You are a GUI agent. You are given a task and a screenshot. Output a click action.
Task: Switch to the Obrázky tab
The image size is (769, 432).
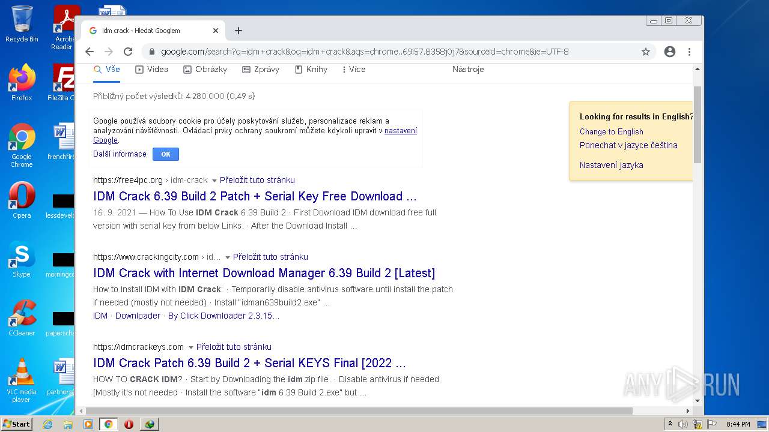tap(205, 70)
